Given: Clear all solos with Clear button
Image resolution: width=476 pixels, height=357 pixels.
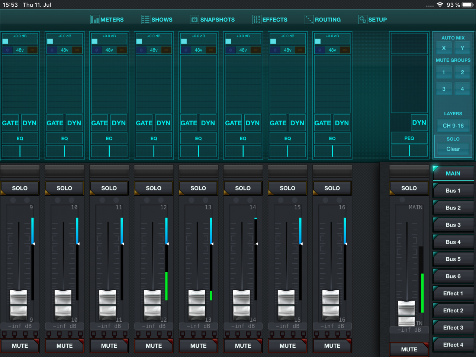Looking at the screenshot, I should [x=453, y=149].
